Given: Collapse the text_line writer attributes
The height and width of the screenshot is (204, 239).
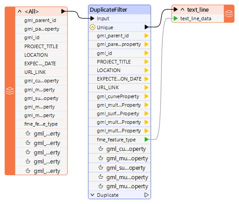Looking at the screenshot, I should pos(182,9).
